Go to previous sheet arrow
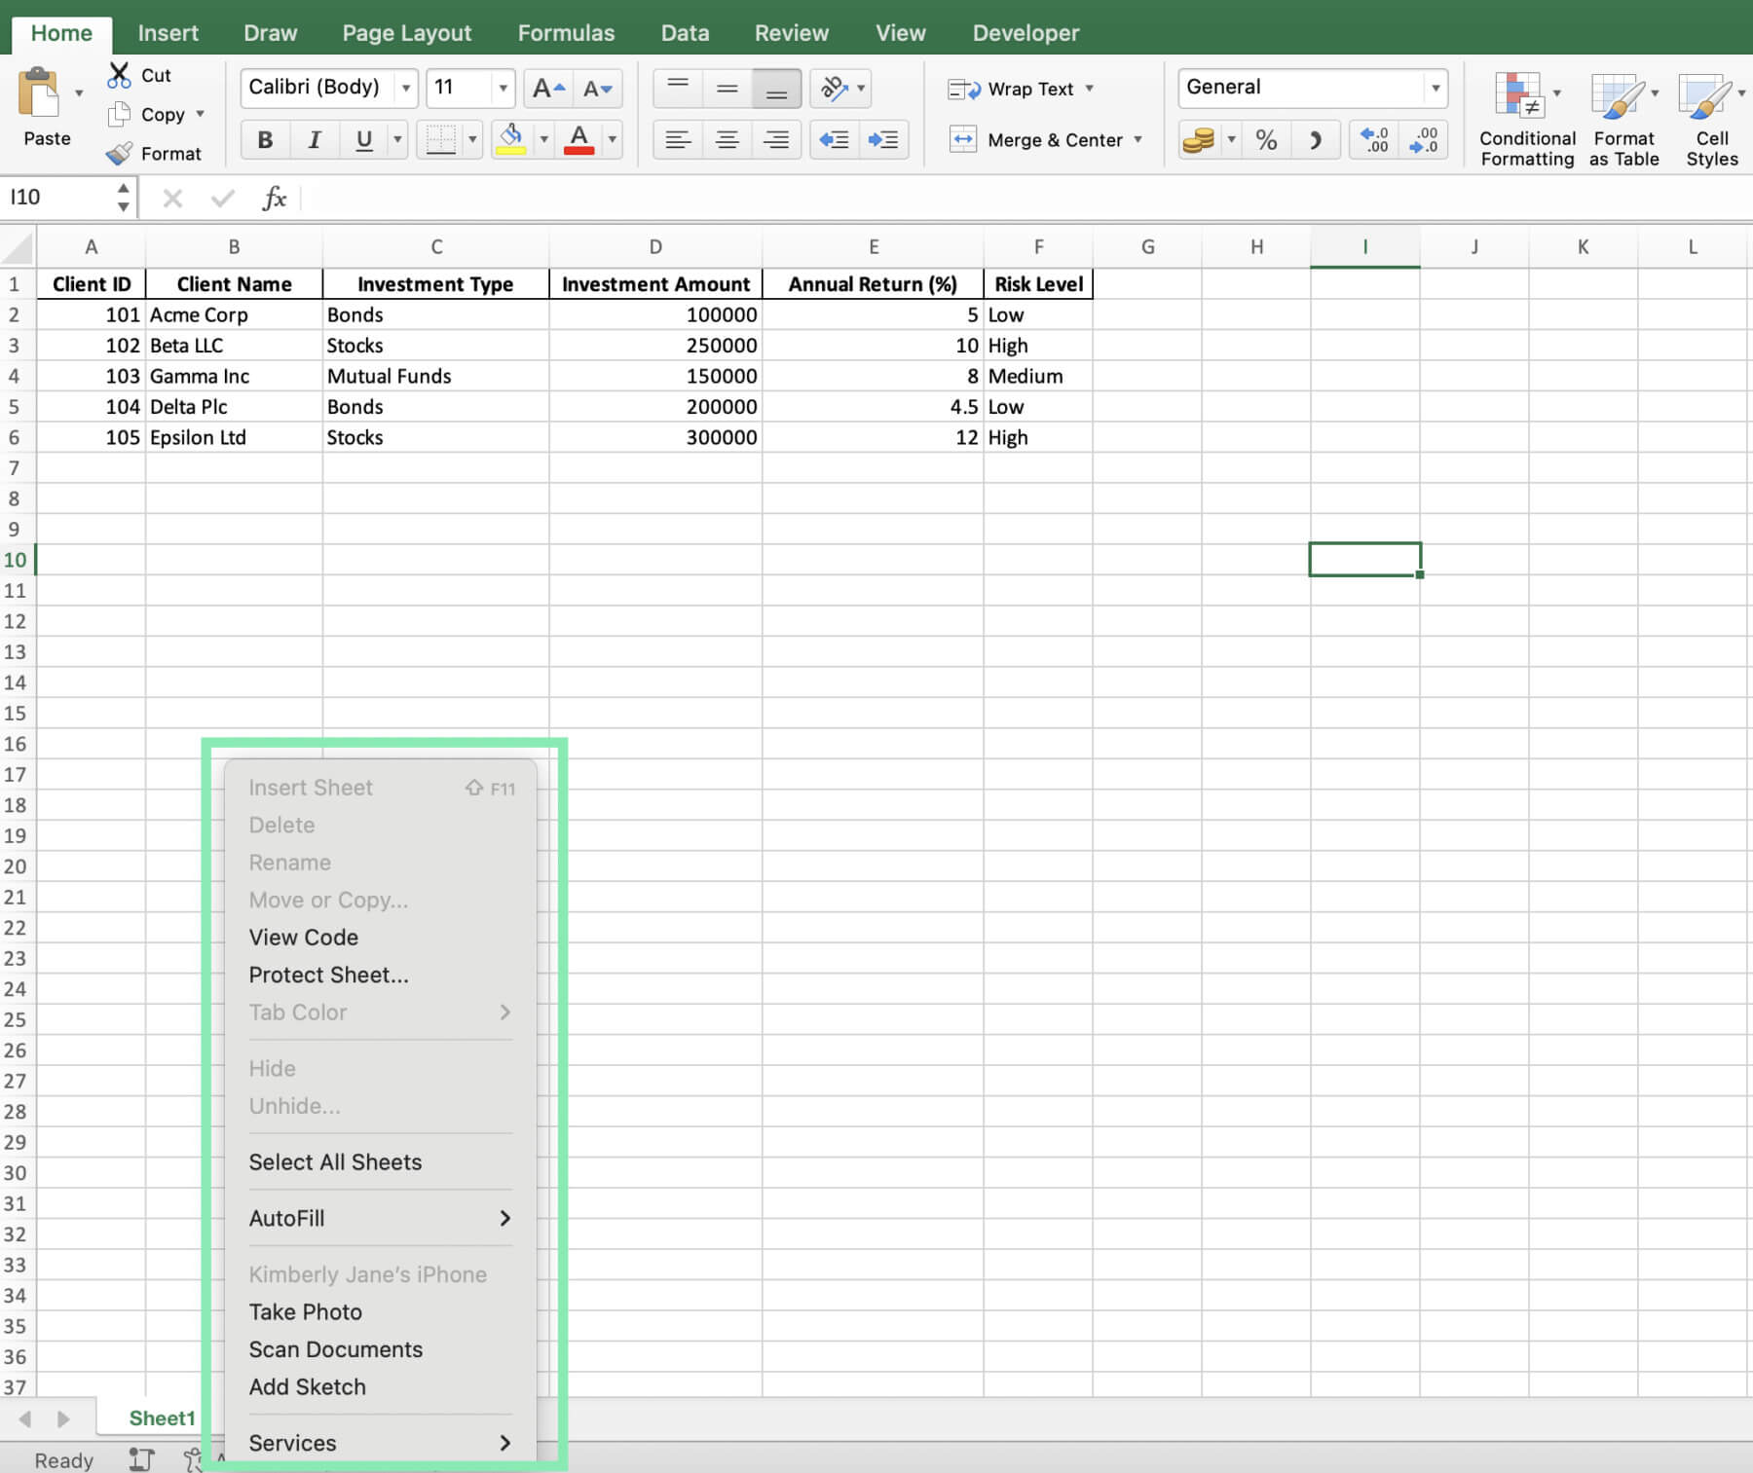This screenshot has width=1753, height=1473. [x=25, y=1418]
